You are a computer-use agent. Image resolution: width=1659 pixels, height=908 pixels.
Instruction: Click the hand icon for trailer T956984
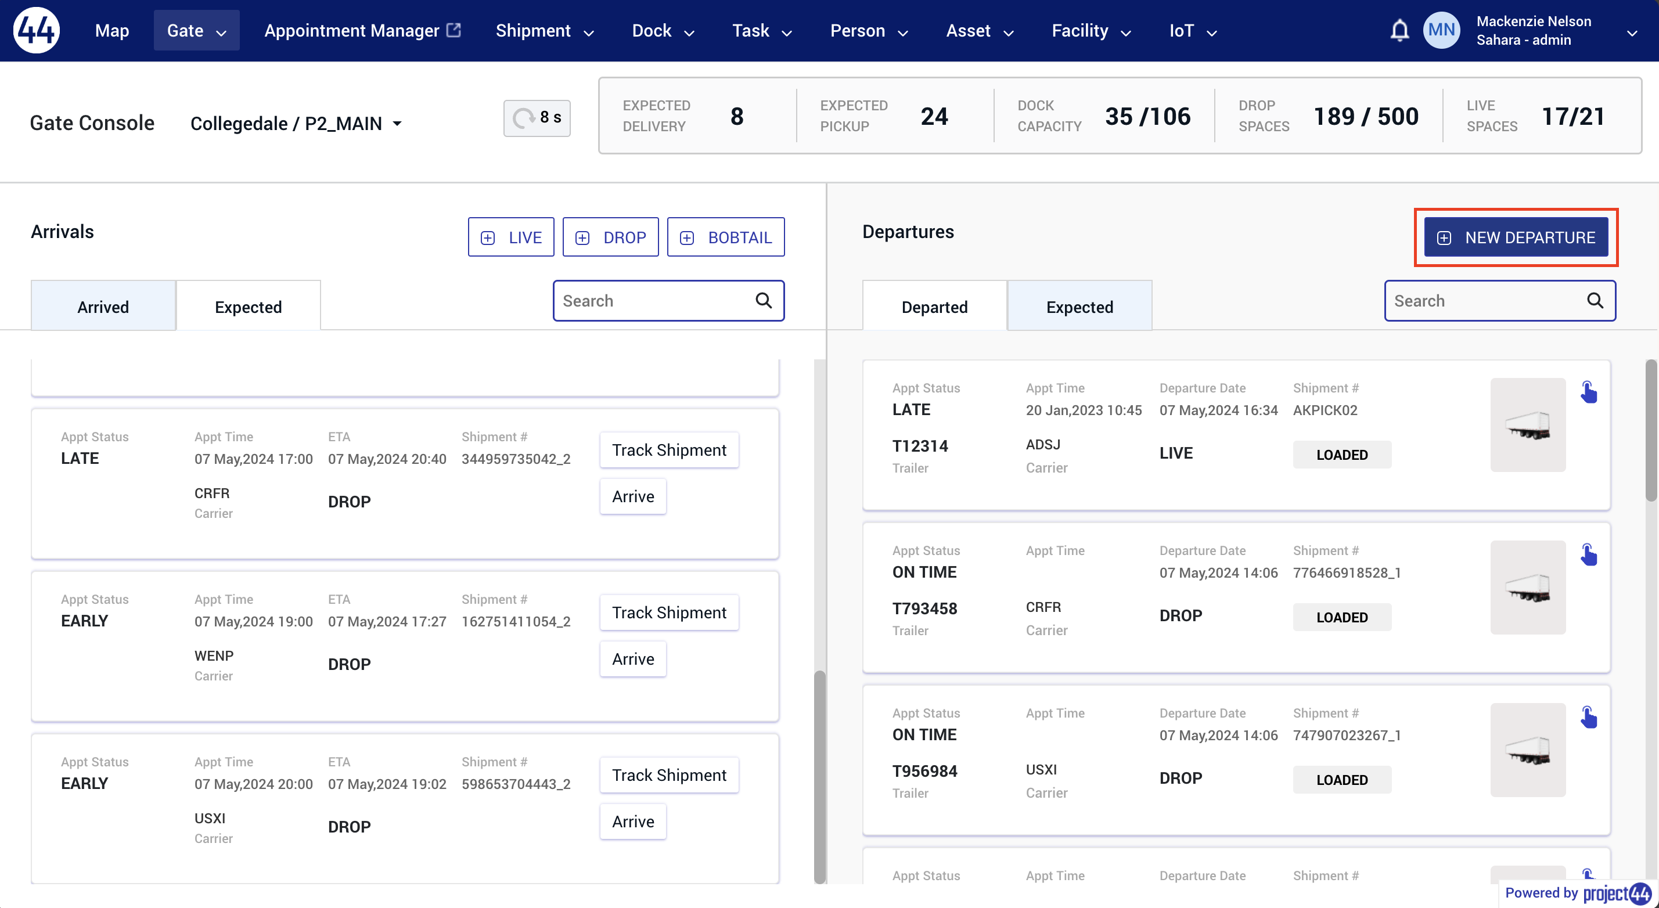[1589, 718]
